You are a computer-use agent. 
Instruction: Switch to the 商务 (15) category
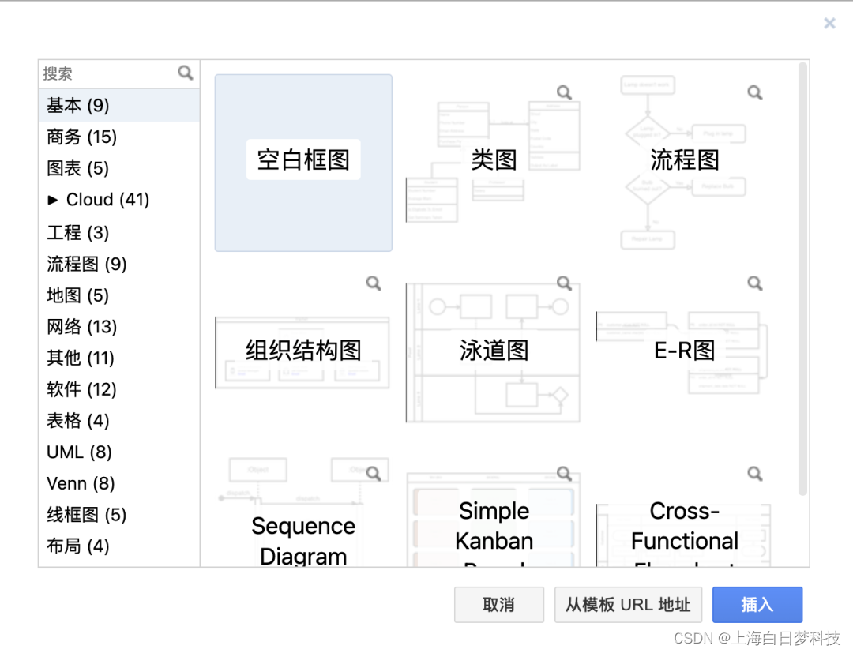(x=81, y=137)
